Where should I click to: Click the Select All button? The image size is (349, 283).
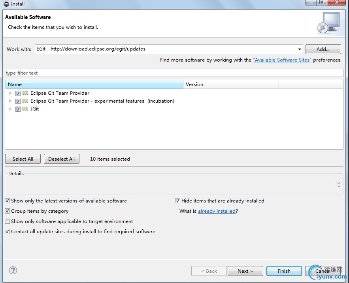pyautogui.click(x=23, y=159)
